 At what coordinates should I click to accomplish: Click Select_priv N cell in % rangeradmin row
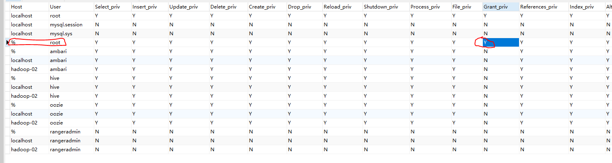click(112, 132)
